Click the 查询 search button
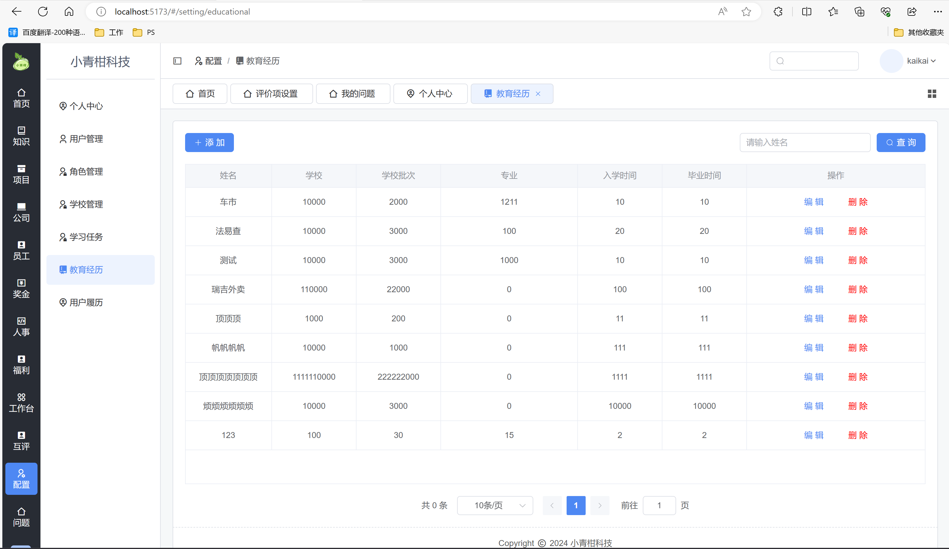949x549 pixels. point(901,143)
